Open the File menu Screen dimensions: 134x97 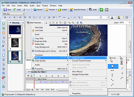[3, 6]
